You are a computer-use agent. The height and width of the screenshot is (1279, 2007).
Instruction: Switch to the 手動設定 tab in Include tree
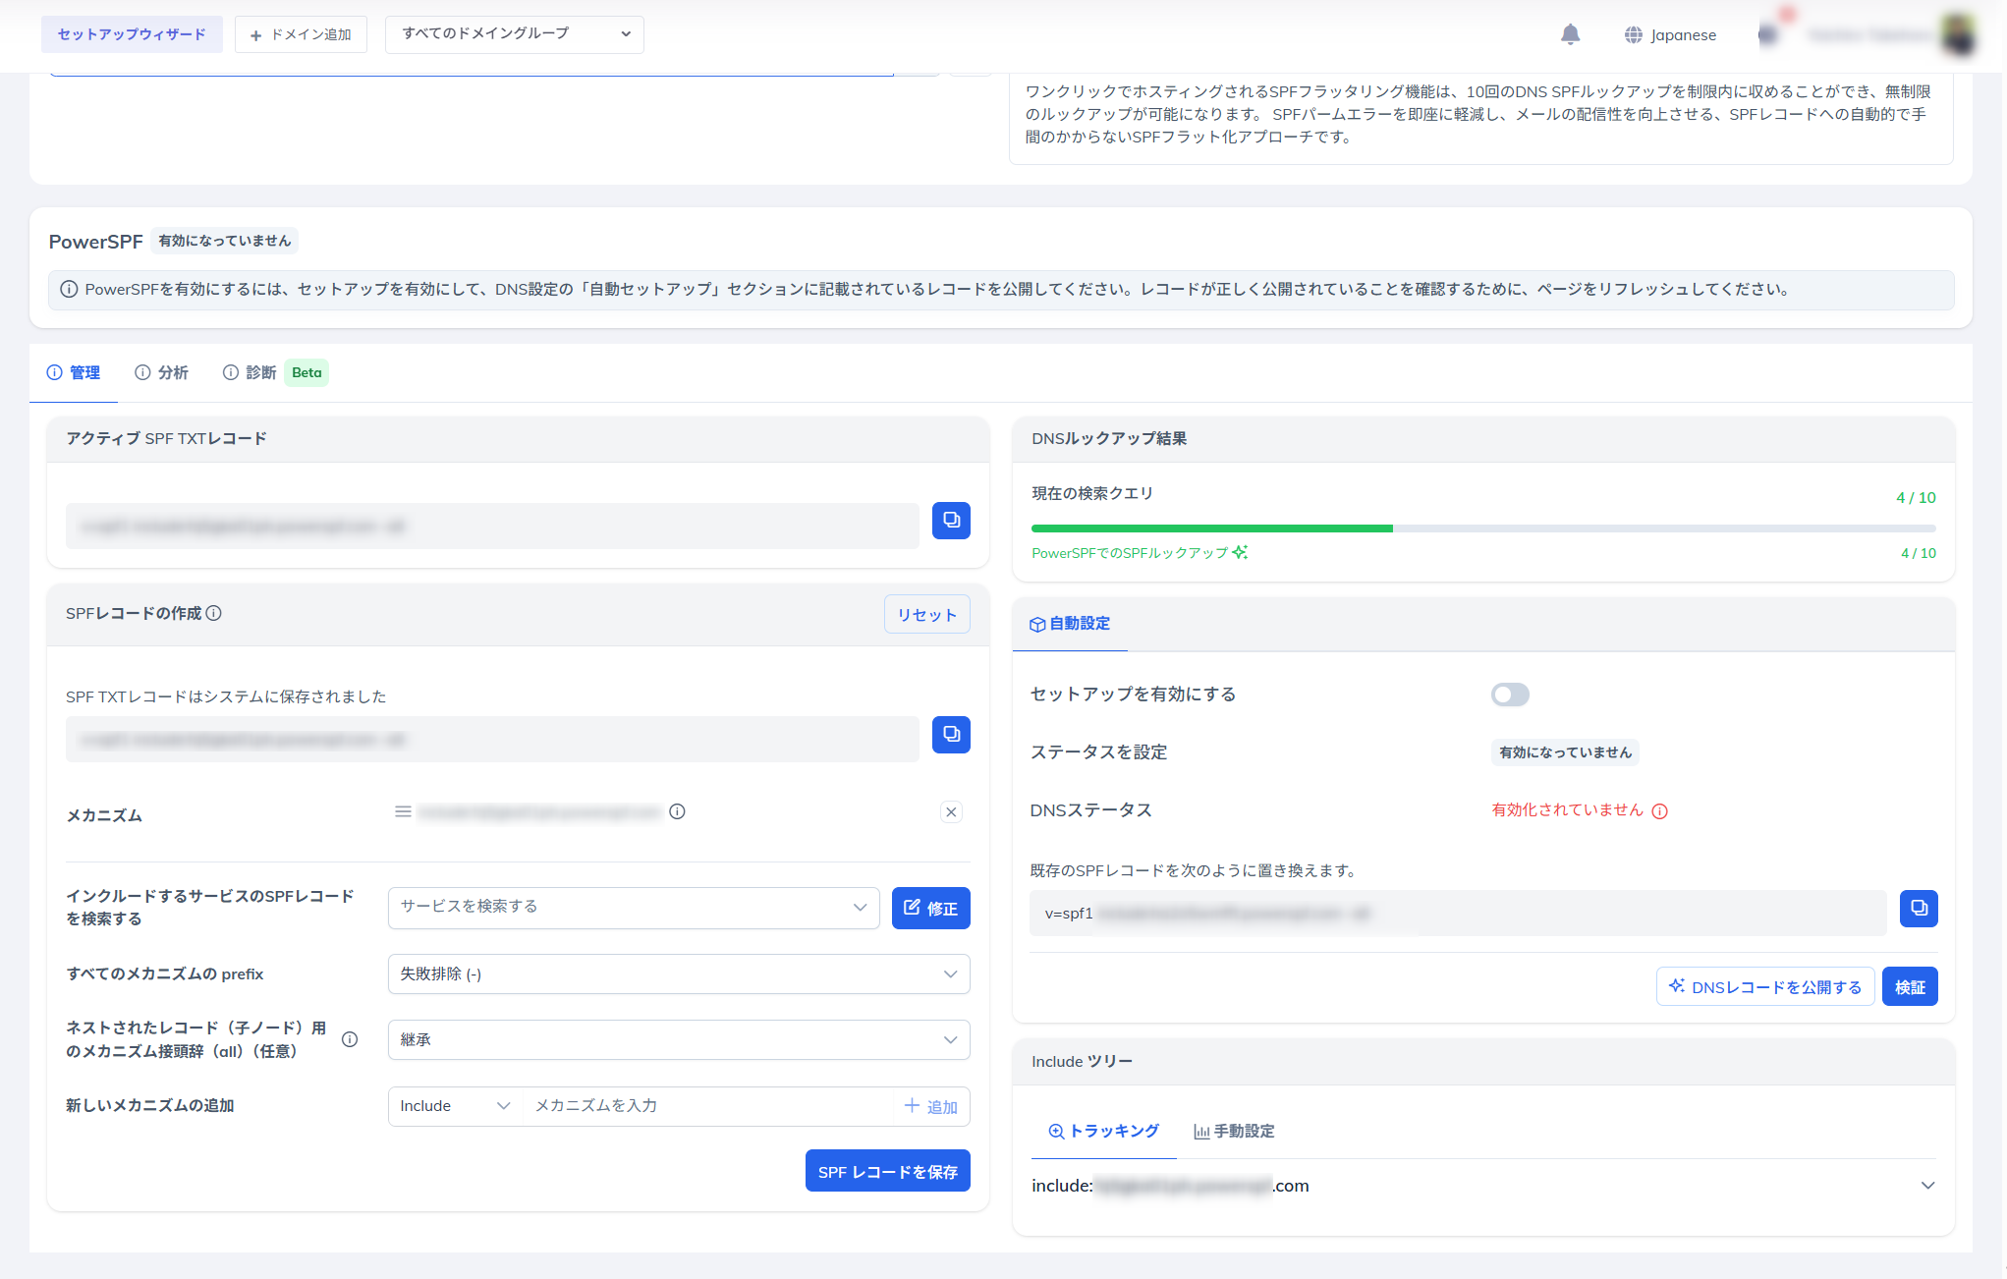click(x=1235, y=1131)
